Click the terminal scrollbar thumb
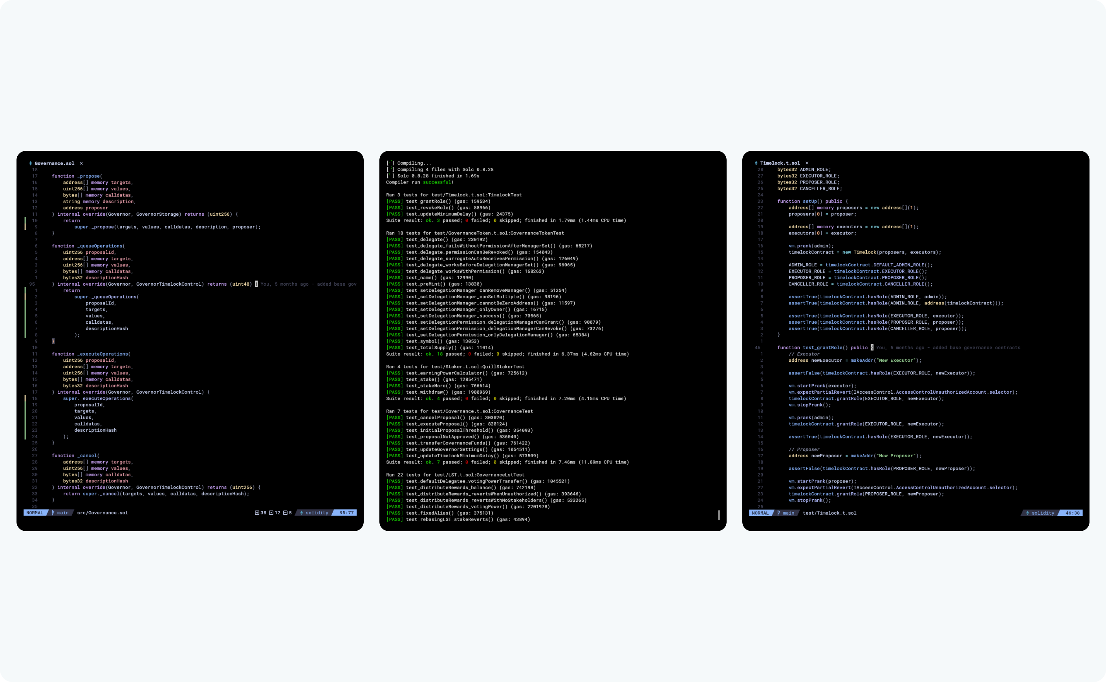The width and height of the screenshot is (1106, 682). pyautogui.click(x=719, y=515)
